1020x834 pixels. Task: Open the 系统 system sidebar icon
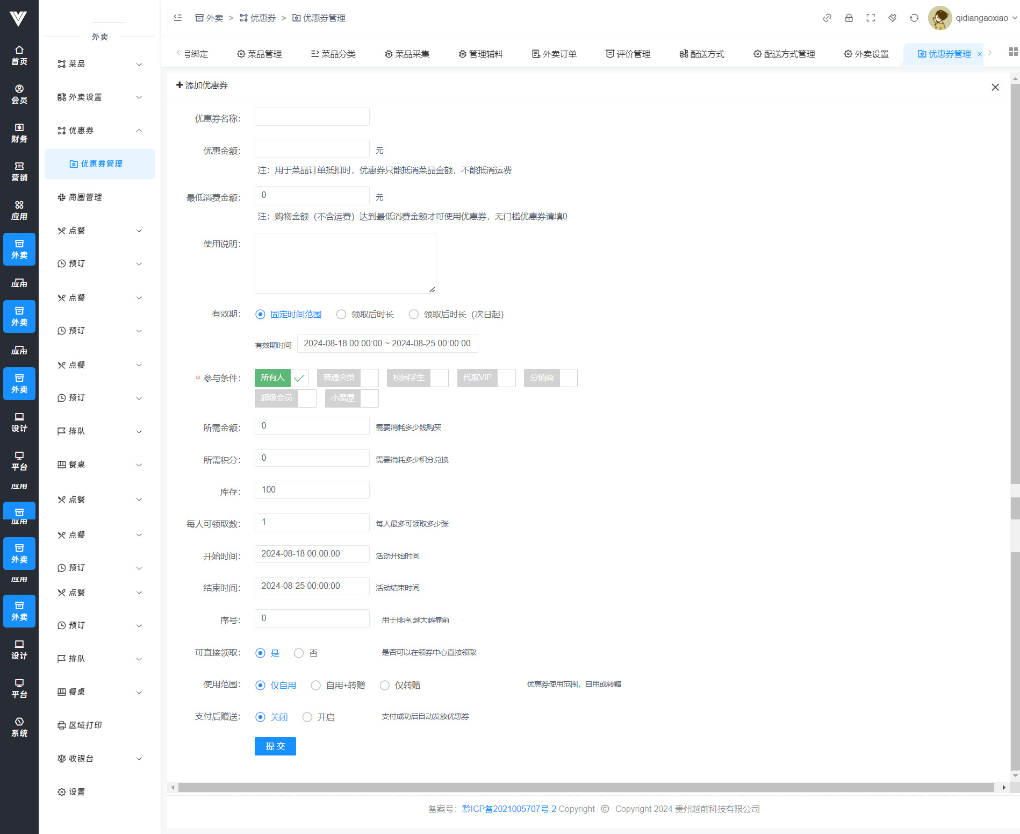tap(19, 727)
